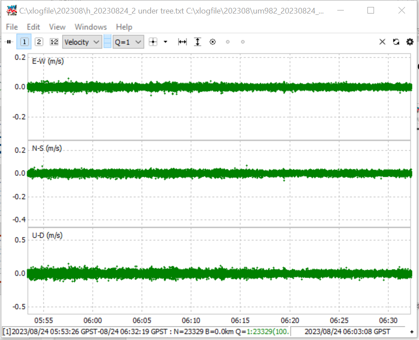
Task: Click the RTKPLOT app icon in the title bar
Action: [x=11, y=10]
